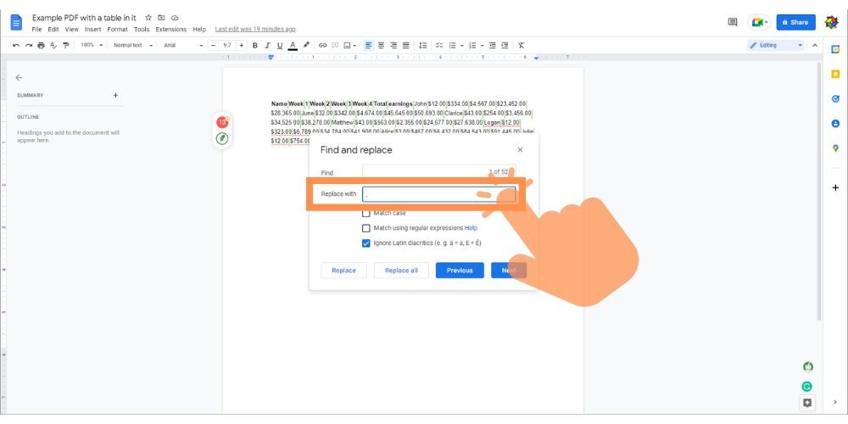Open the Normal text style dropdown

tap(133, 46)
